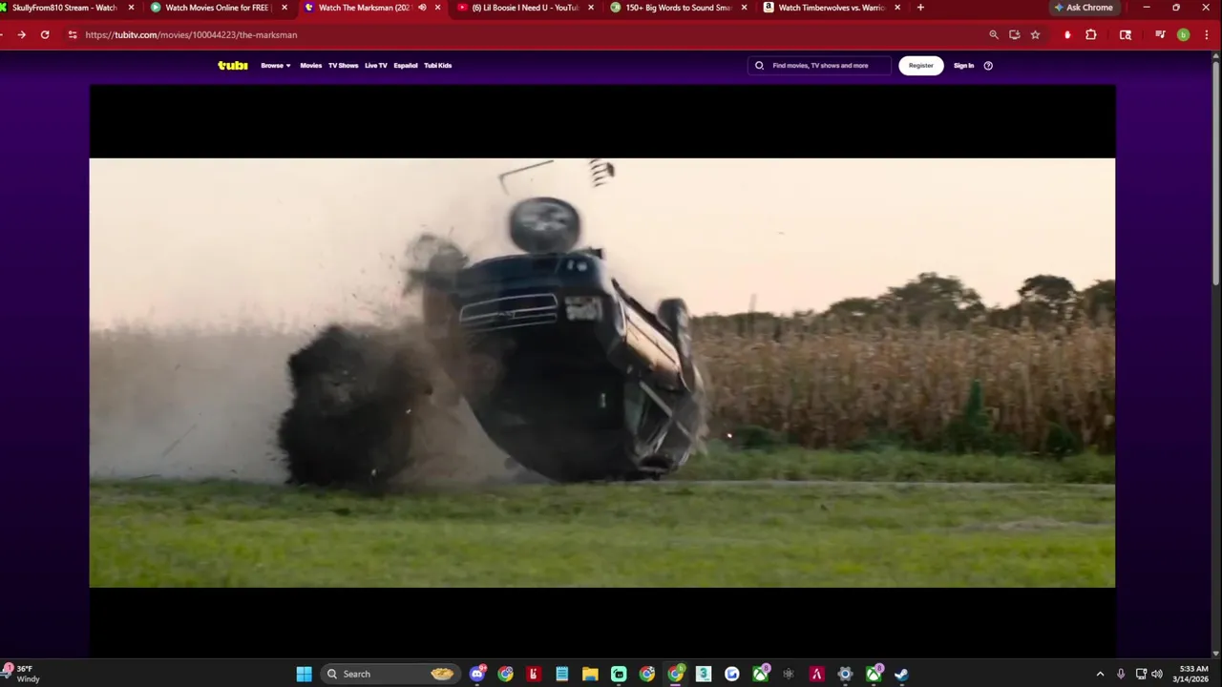Click the page vertical scrollbar
The image size is (1222, 687).
1215,172
